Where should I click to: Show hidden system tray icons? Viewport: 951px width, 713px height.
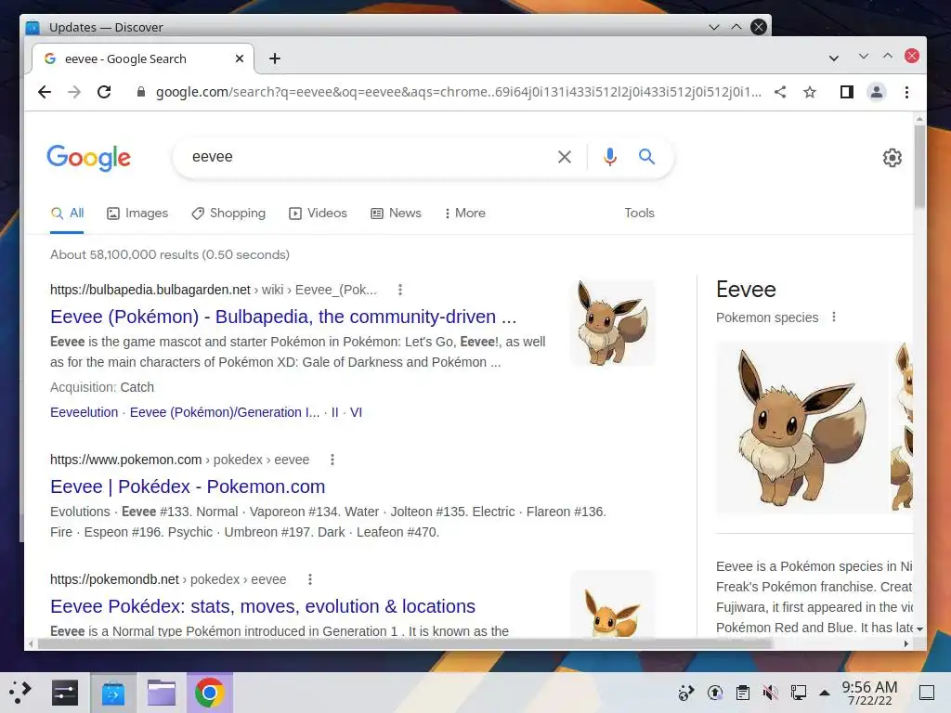pos(825,693)
